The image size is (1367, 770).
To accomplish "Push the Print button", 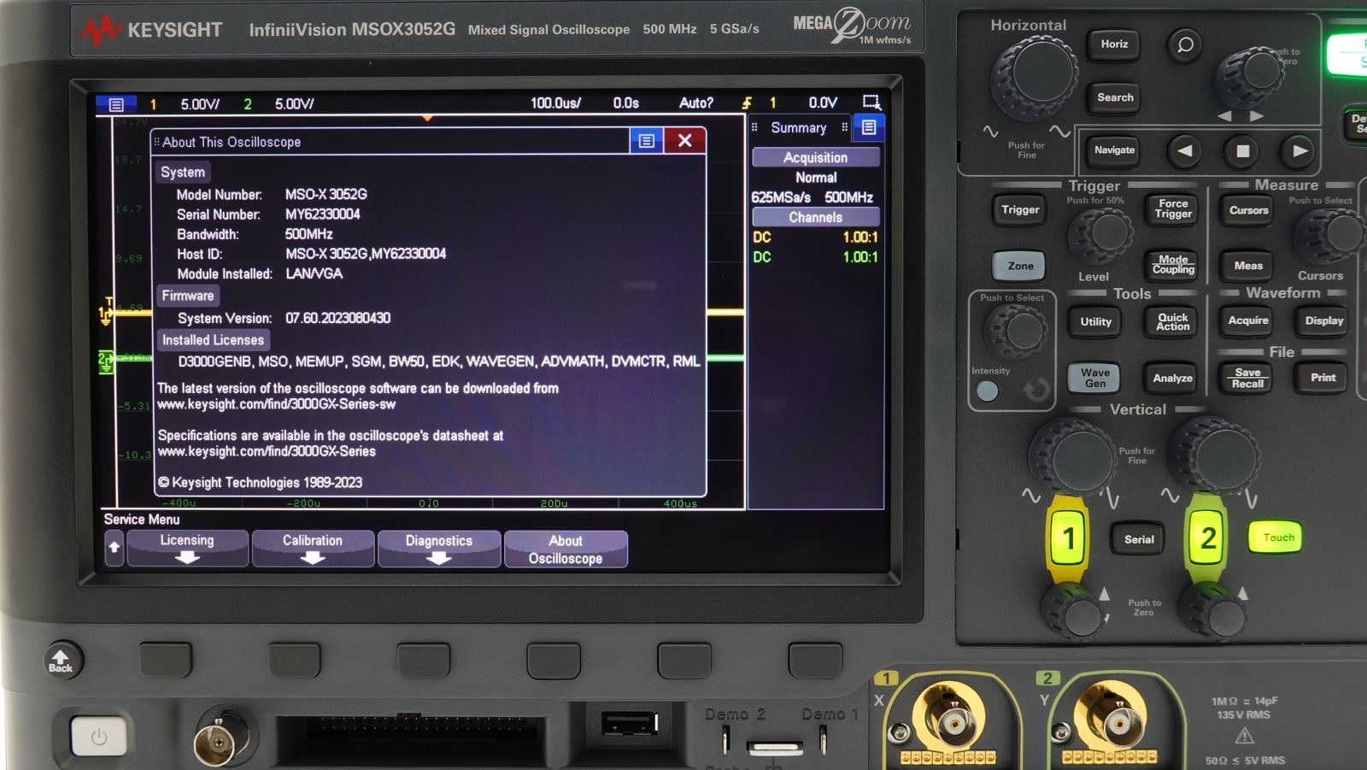I will pyautogui.click(x=1323, y=378).
